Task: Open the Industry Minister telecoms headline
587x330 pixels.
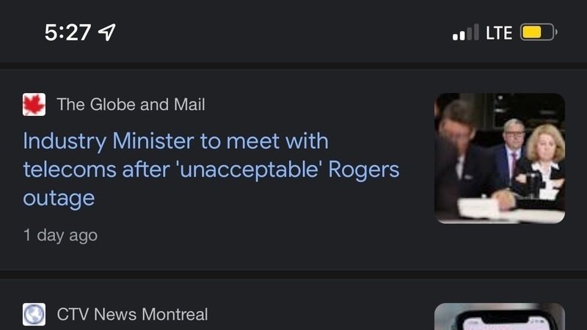Action: pyautogui.click(x=211, y=169)
